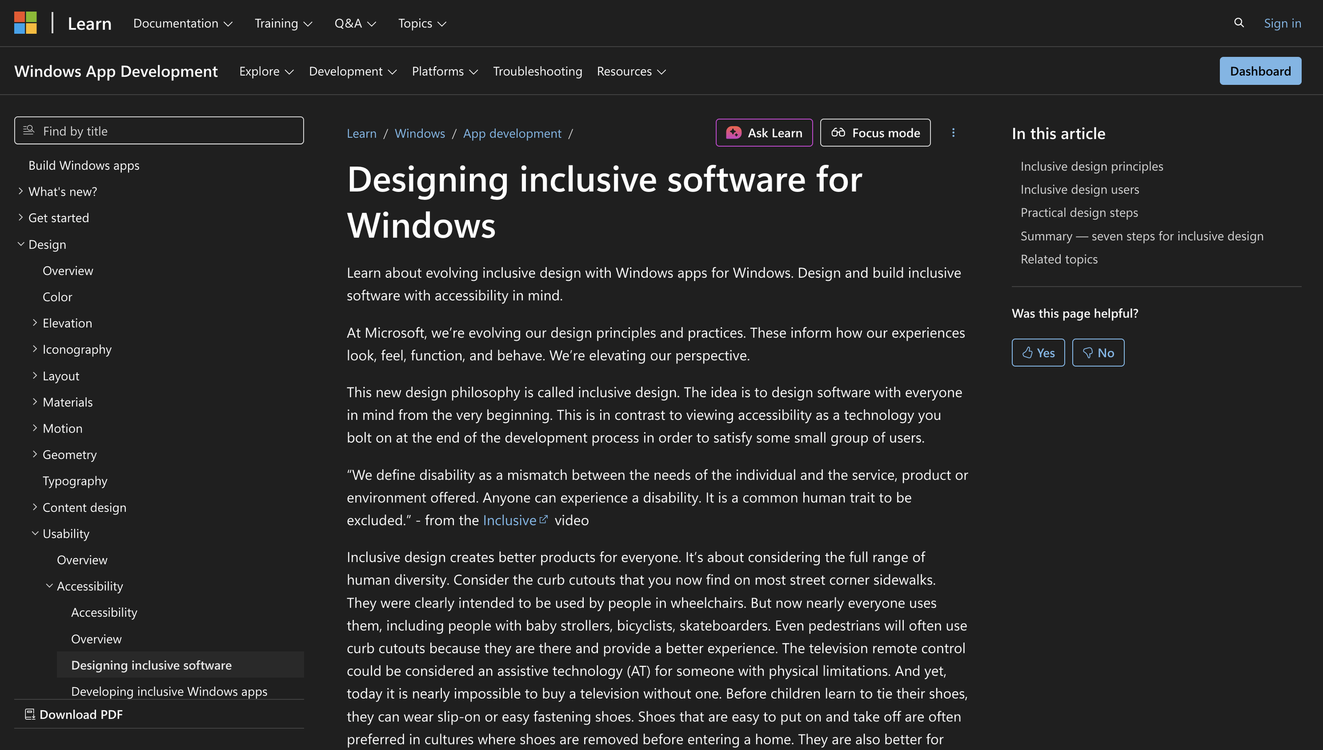Expand Elevation tree node
The image size is (1323, 750).
pyautogui.click(x=34, y=323)
